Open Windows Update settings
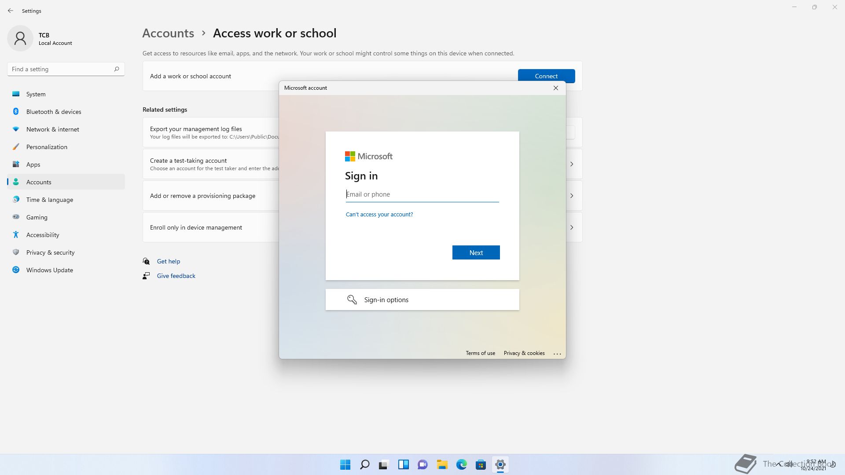845x475 pixels. pos(66,270)
